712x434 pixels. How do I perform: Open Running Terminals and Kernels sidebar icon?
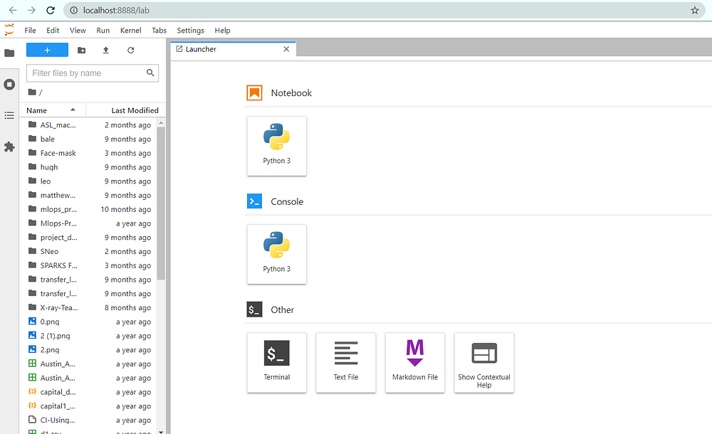(x=9, y=85)
